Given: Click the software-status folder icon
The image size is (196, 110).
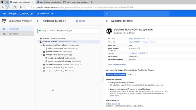Looking at the screenshot, I should (x=44, y=55).
